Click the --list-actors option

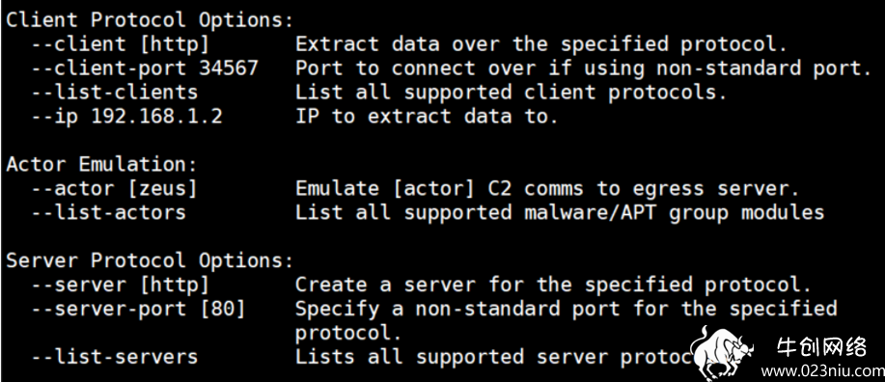click(x=108, y=213)
